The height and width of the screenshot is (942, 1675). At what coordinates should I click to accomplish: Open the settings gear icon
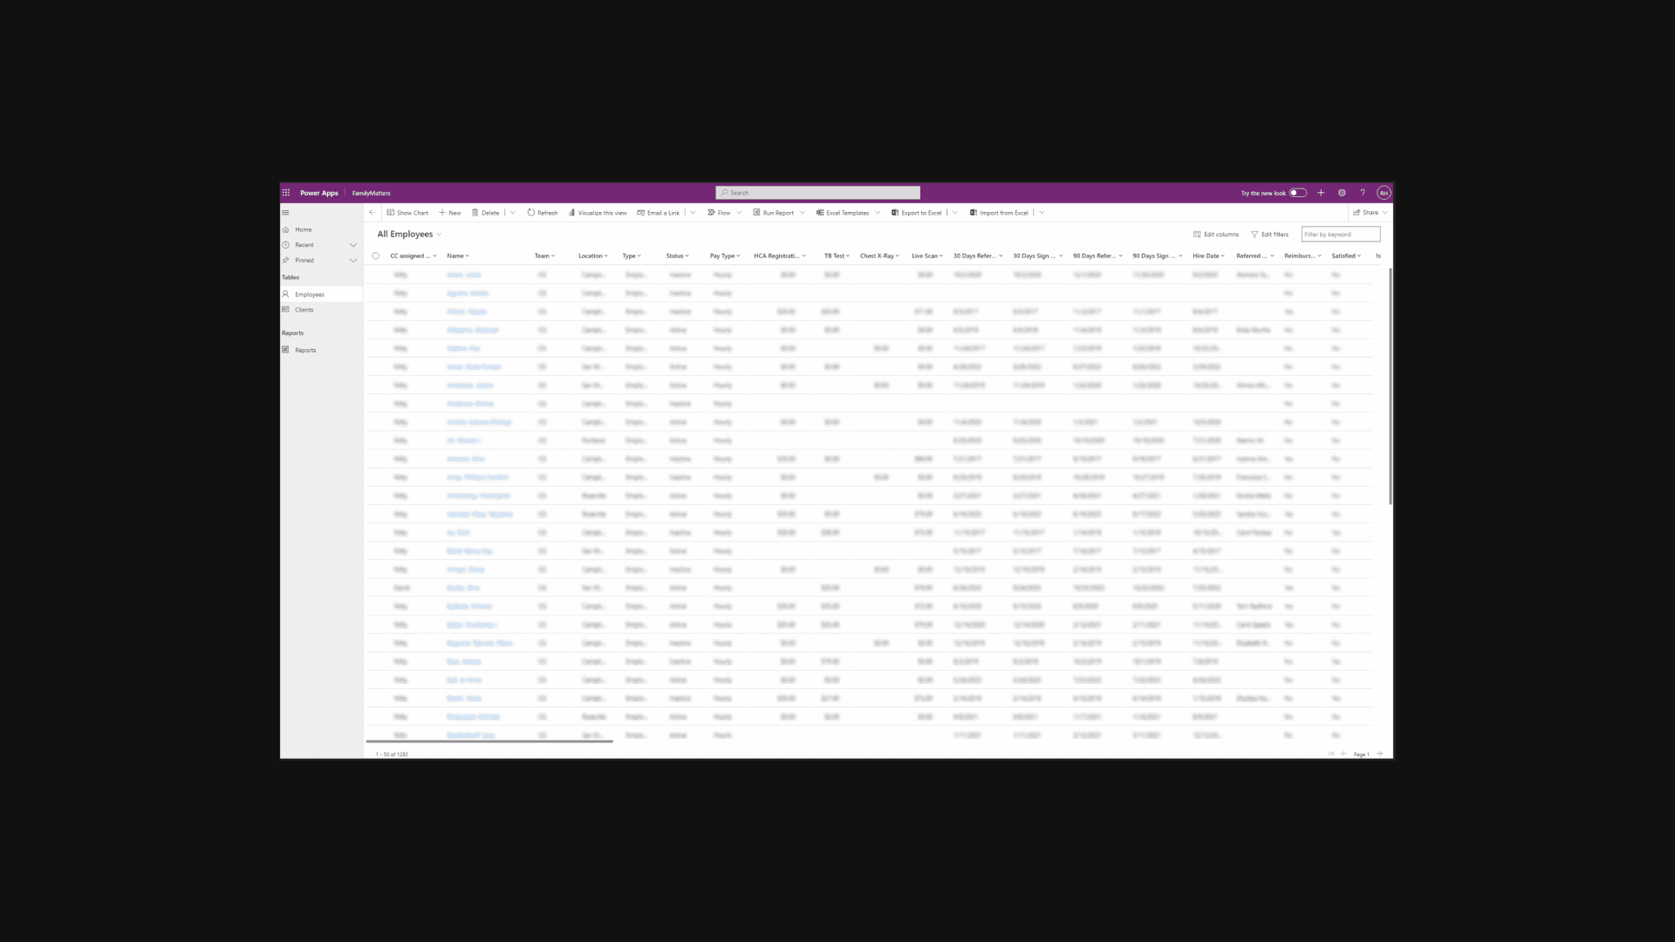coord(1342,193)
